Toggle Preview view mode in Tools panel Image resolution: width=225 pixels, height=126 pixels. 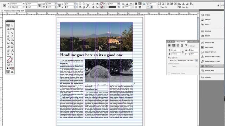[12, 72]
